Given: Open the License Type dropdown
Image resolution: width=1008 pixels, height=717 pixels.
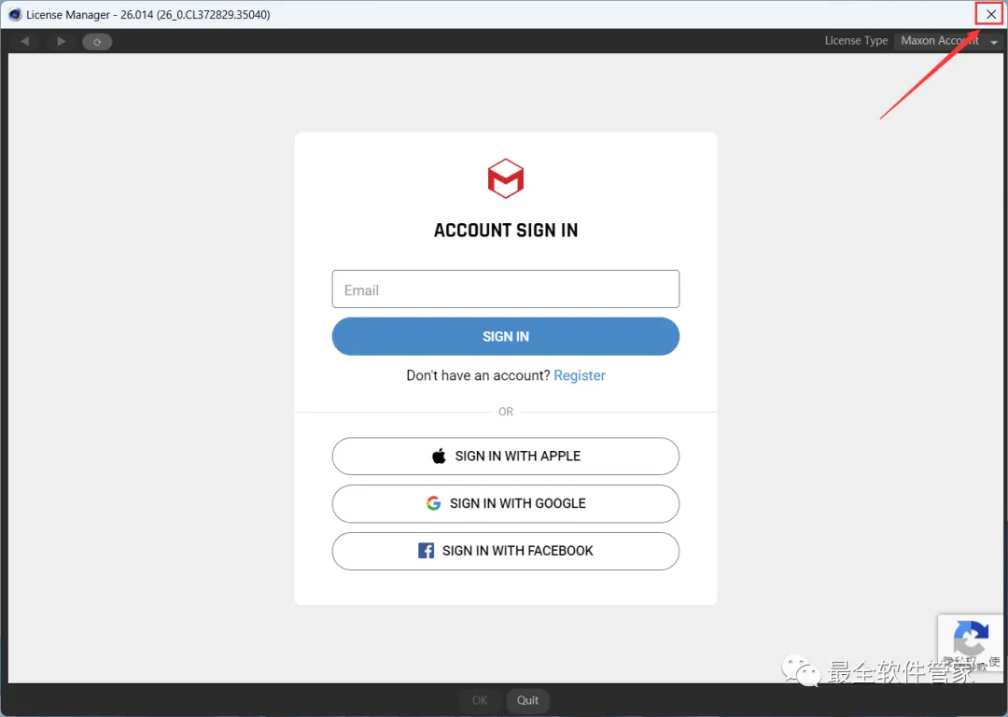Looking at the screenshot, I should (x=948, y=40).
